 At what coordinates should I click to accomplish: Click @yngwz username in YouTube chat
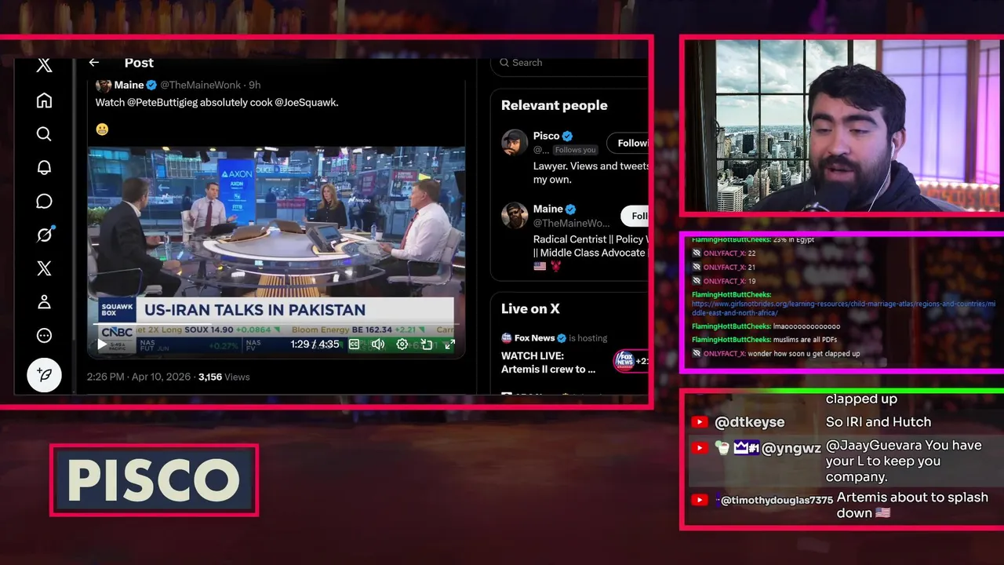(x=791, y=449)
